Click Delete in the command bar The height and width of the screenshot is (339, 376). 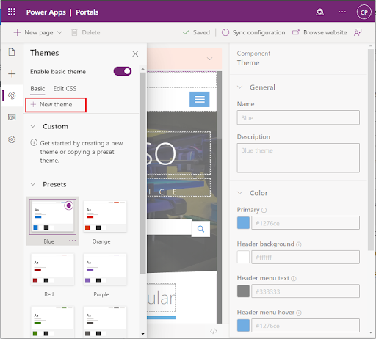click(x=86, y=32)
